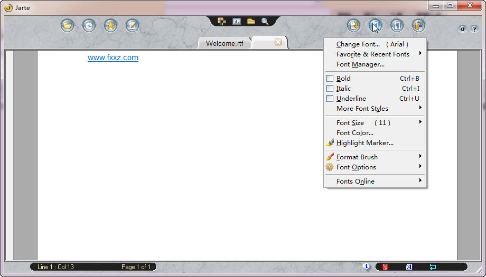486x277 pixels.
Task: Open the Paragraph format page icon
Action: click(x=397, y=26)
